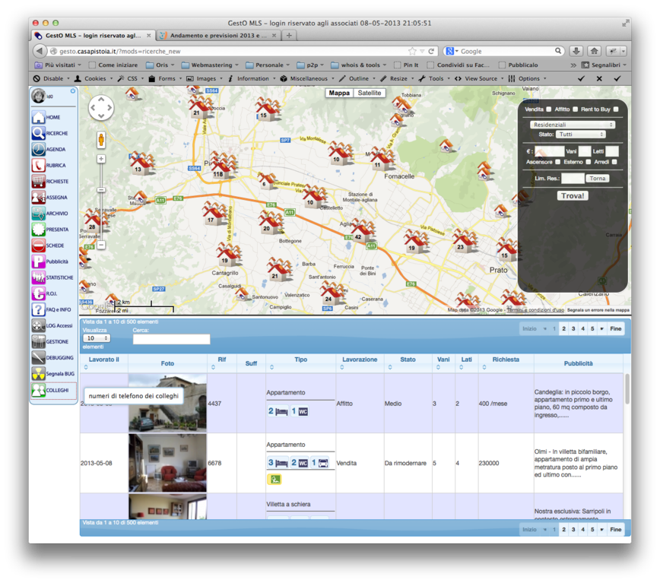Open the Pubblicità sidebar icon

[x=38, y=261]
